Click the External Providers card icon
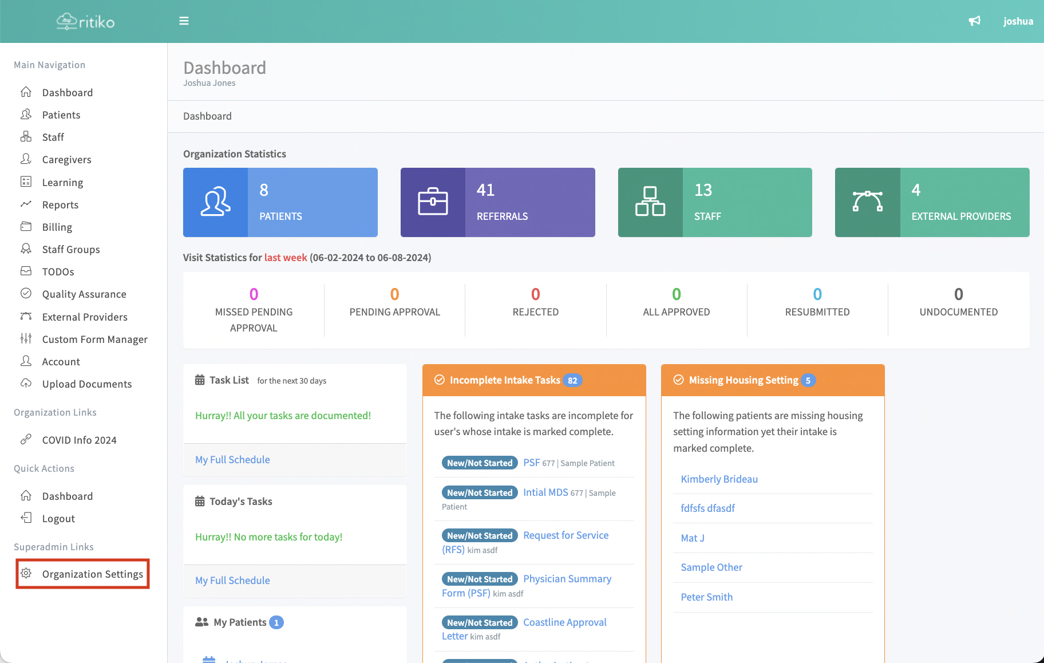 click(867, 202)
